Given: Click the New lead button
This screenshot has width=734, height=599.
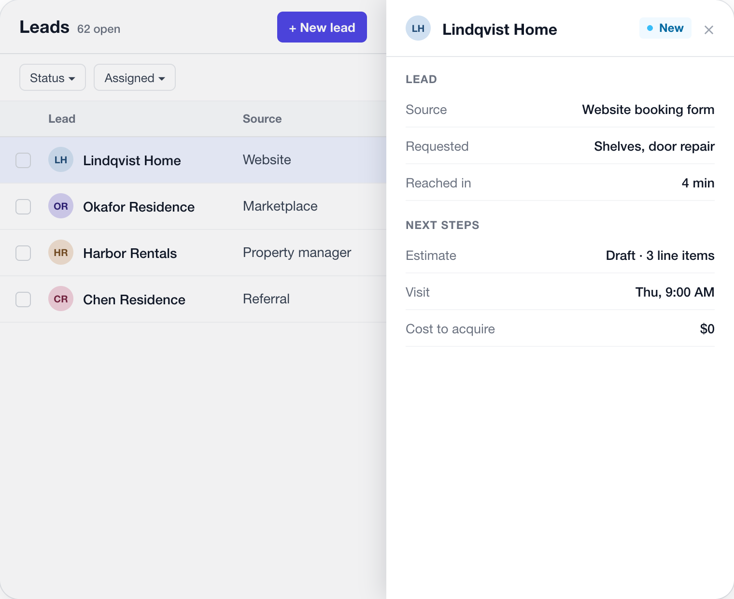Looking at the screenshot, I should [x=322, y=27].
